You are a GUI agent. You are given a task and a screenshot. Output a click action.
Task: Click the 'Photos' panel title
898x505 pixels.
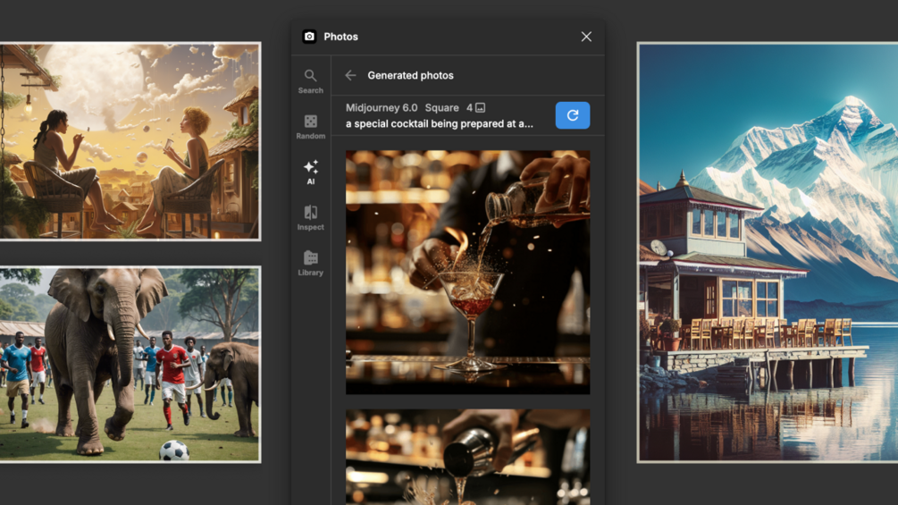pos(340,37)
